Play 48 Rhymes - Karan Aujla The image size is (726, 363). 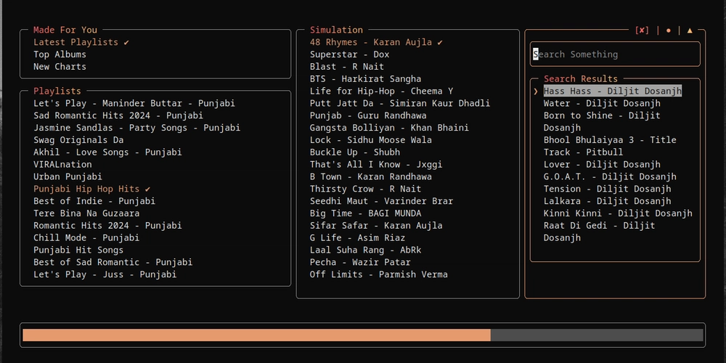point(376,42)
